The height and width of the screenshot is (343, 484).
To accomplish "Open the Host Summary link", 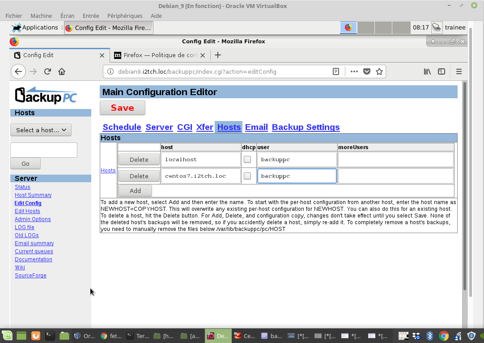I will 33,195.
